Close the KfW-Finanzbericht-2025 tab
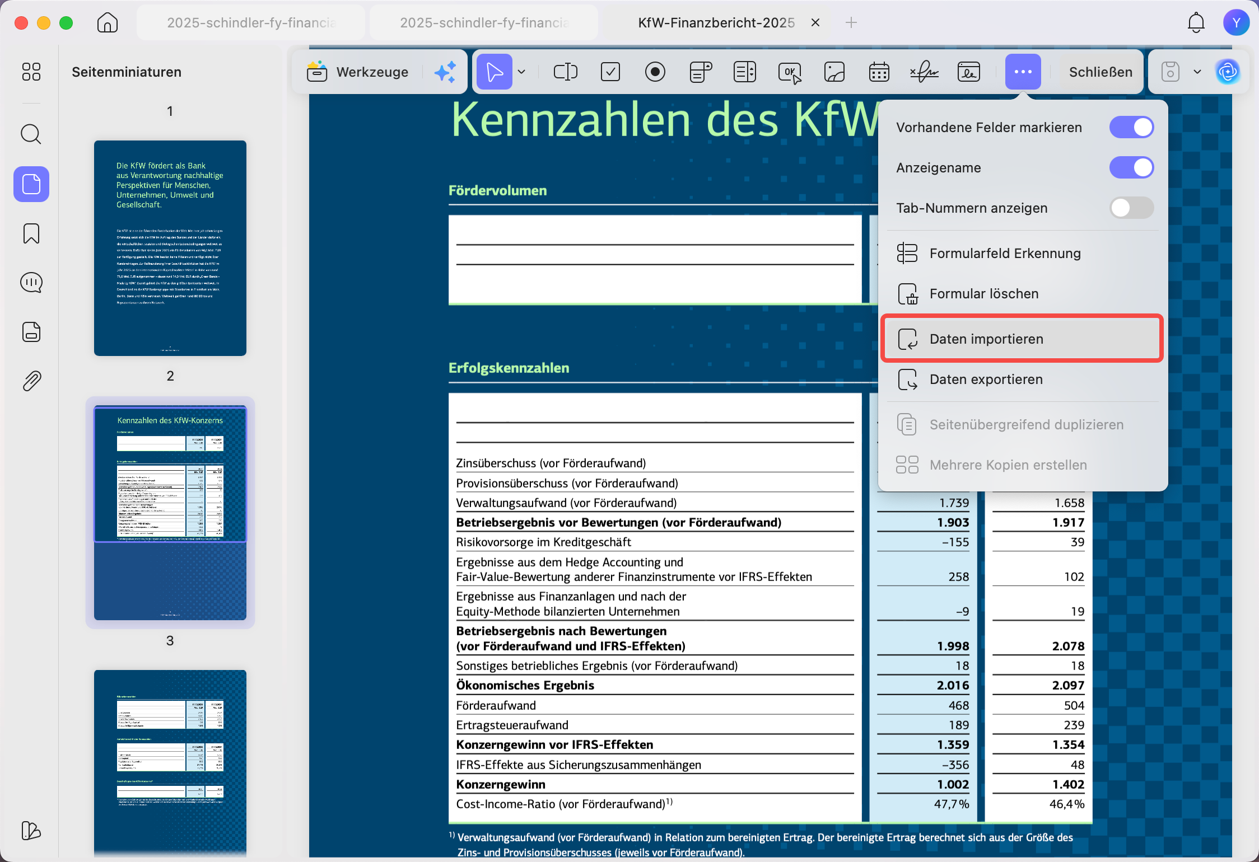This screenshot has width=1259, height=862. pyautogui.click(x=815, y=22)
